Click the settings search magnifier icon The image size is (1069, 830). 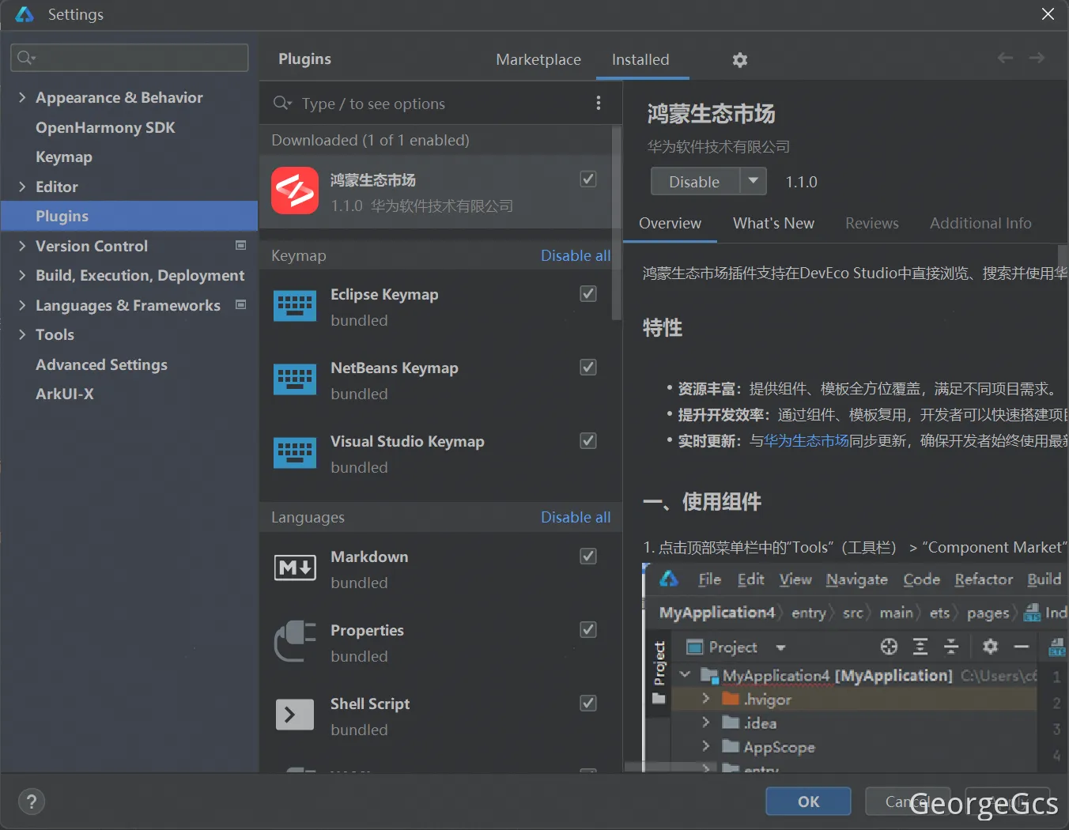(x=26, y=58)
